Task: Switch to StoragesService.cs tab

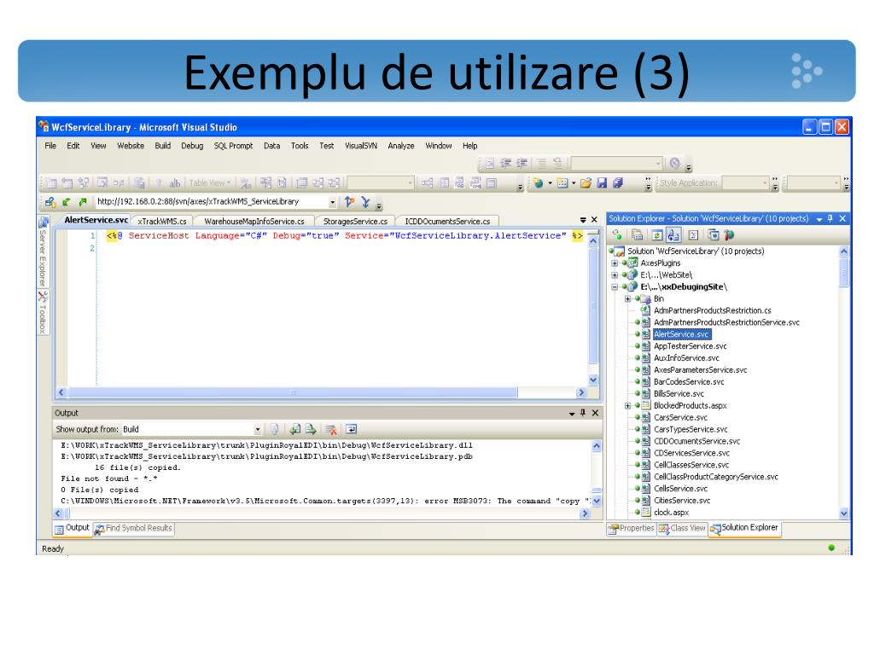Action: coord(355,221)
